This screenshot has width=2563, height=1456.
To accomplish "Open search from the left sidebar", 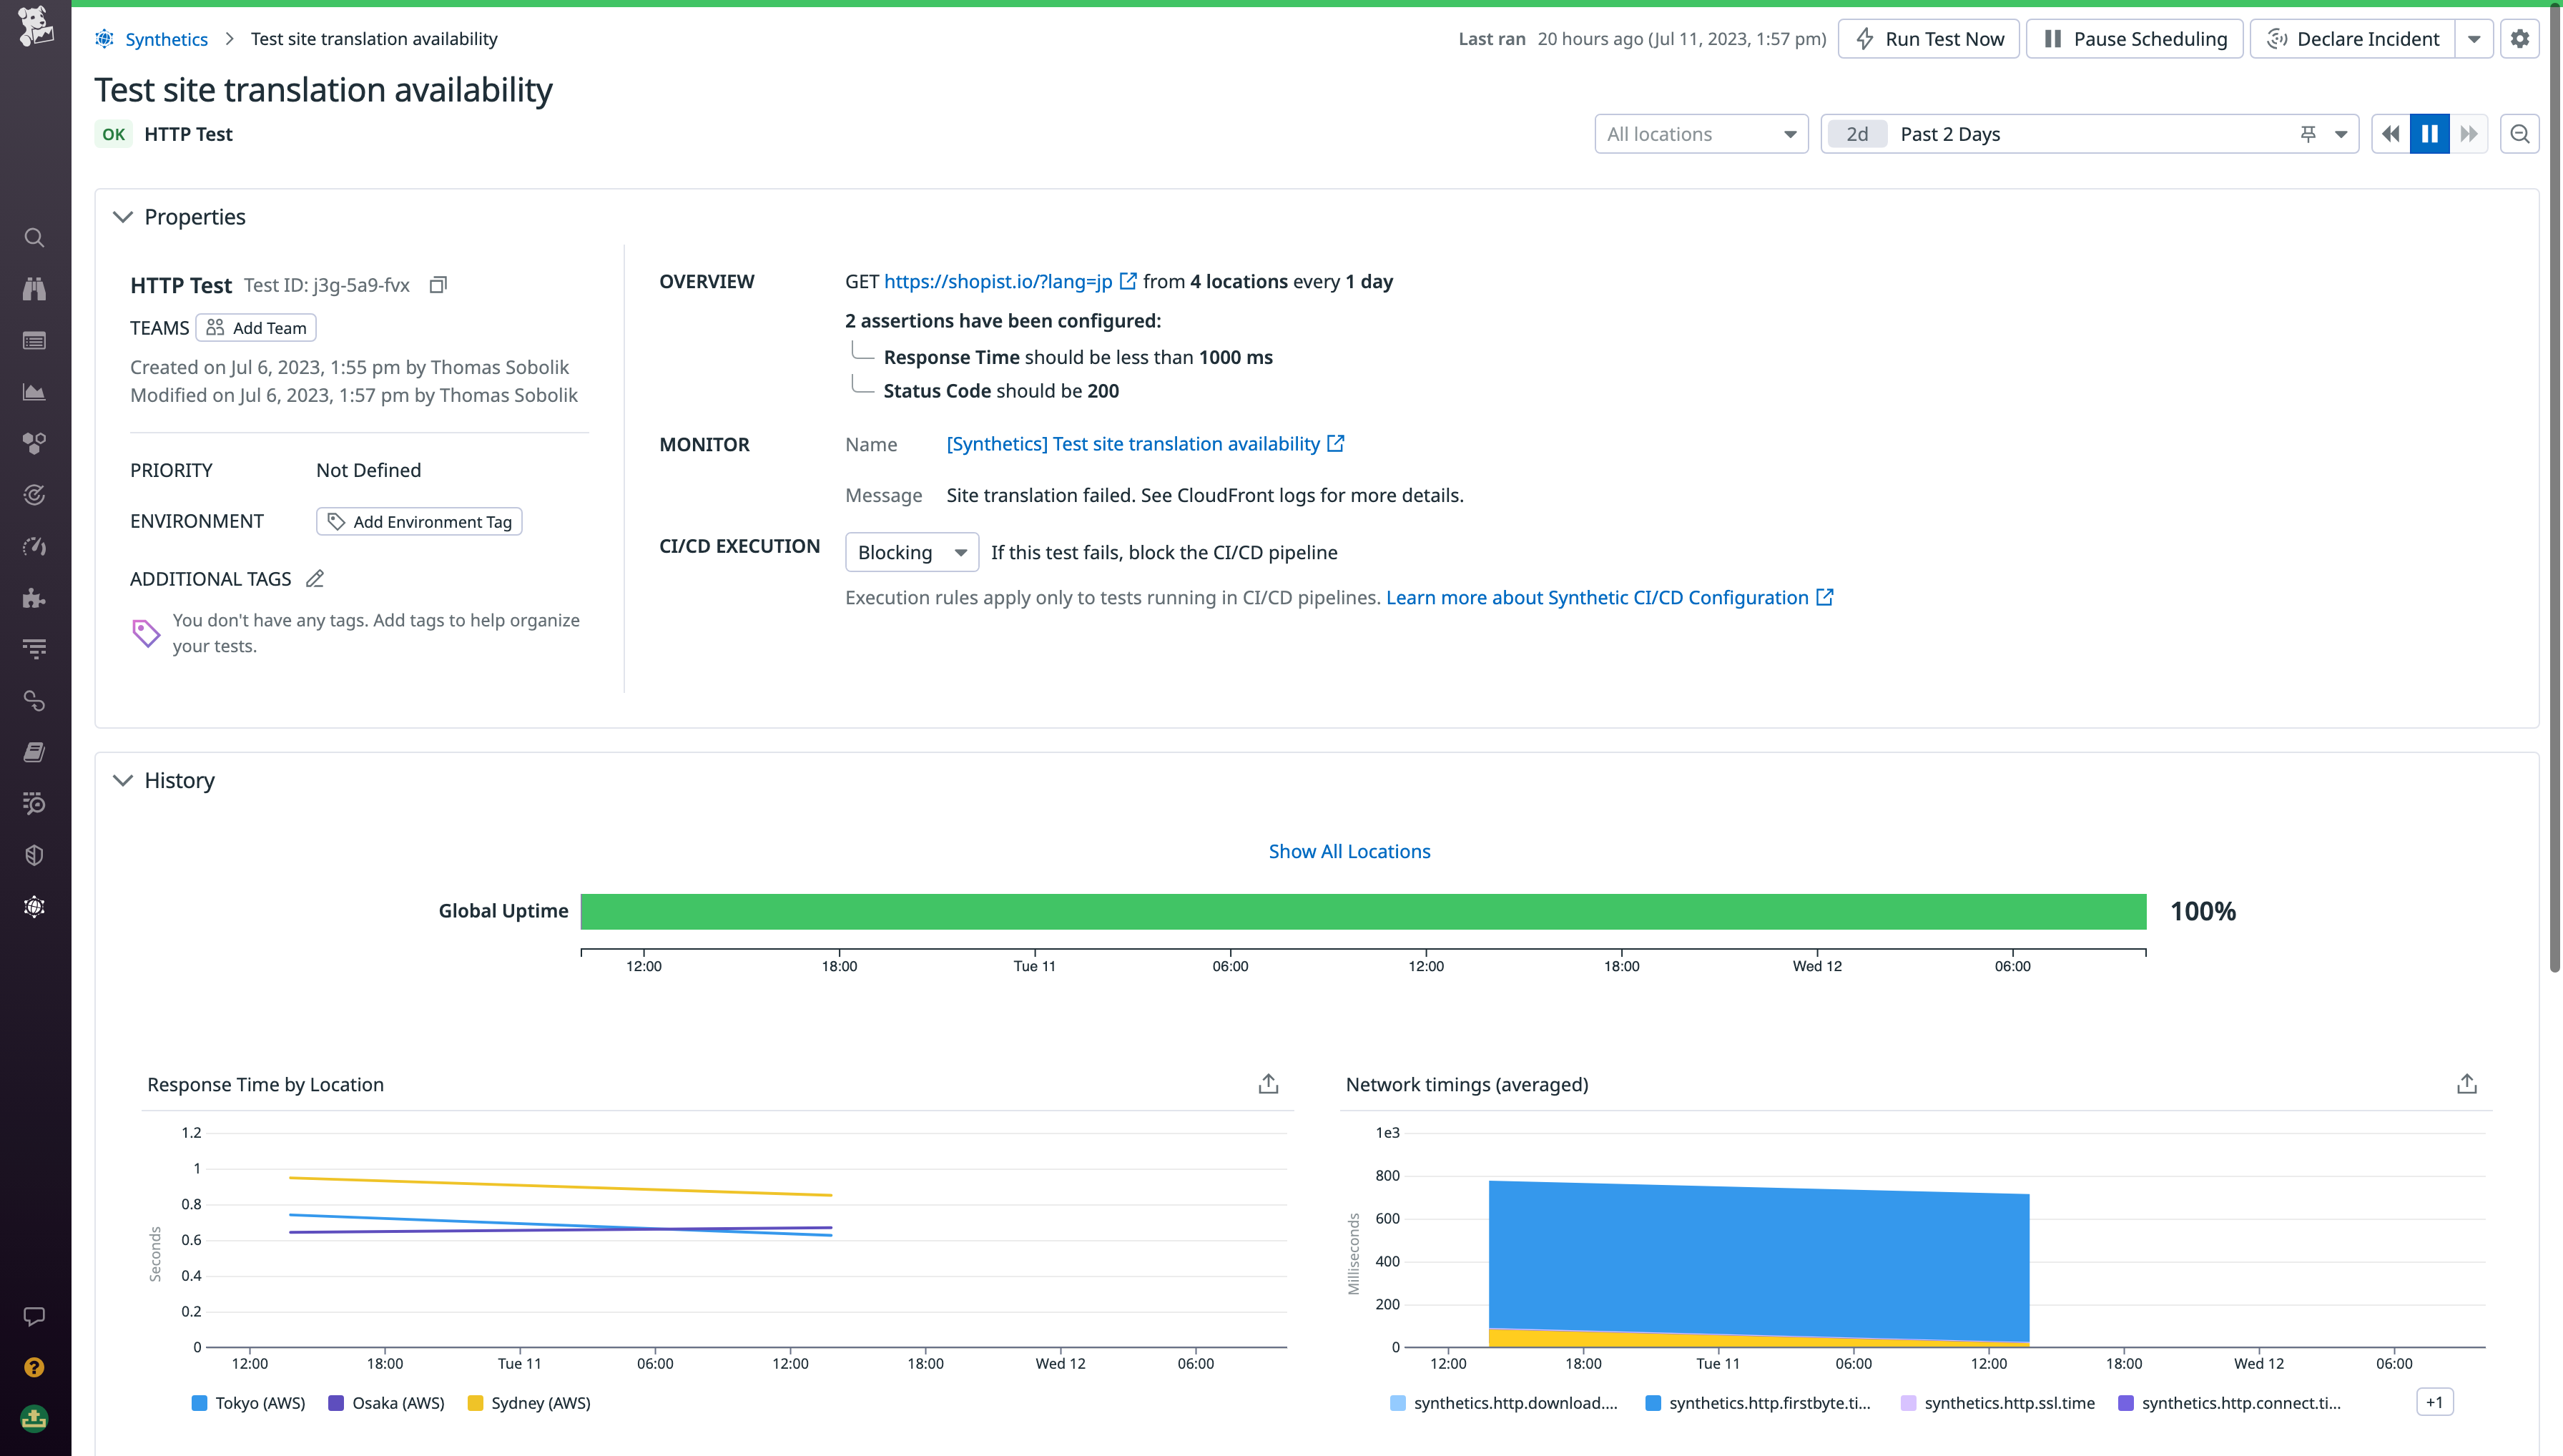I will pos(34,237).
